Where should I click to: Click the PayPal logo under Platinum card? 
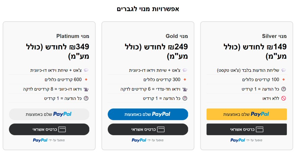[x=40, y=140]
